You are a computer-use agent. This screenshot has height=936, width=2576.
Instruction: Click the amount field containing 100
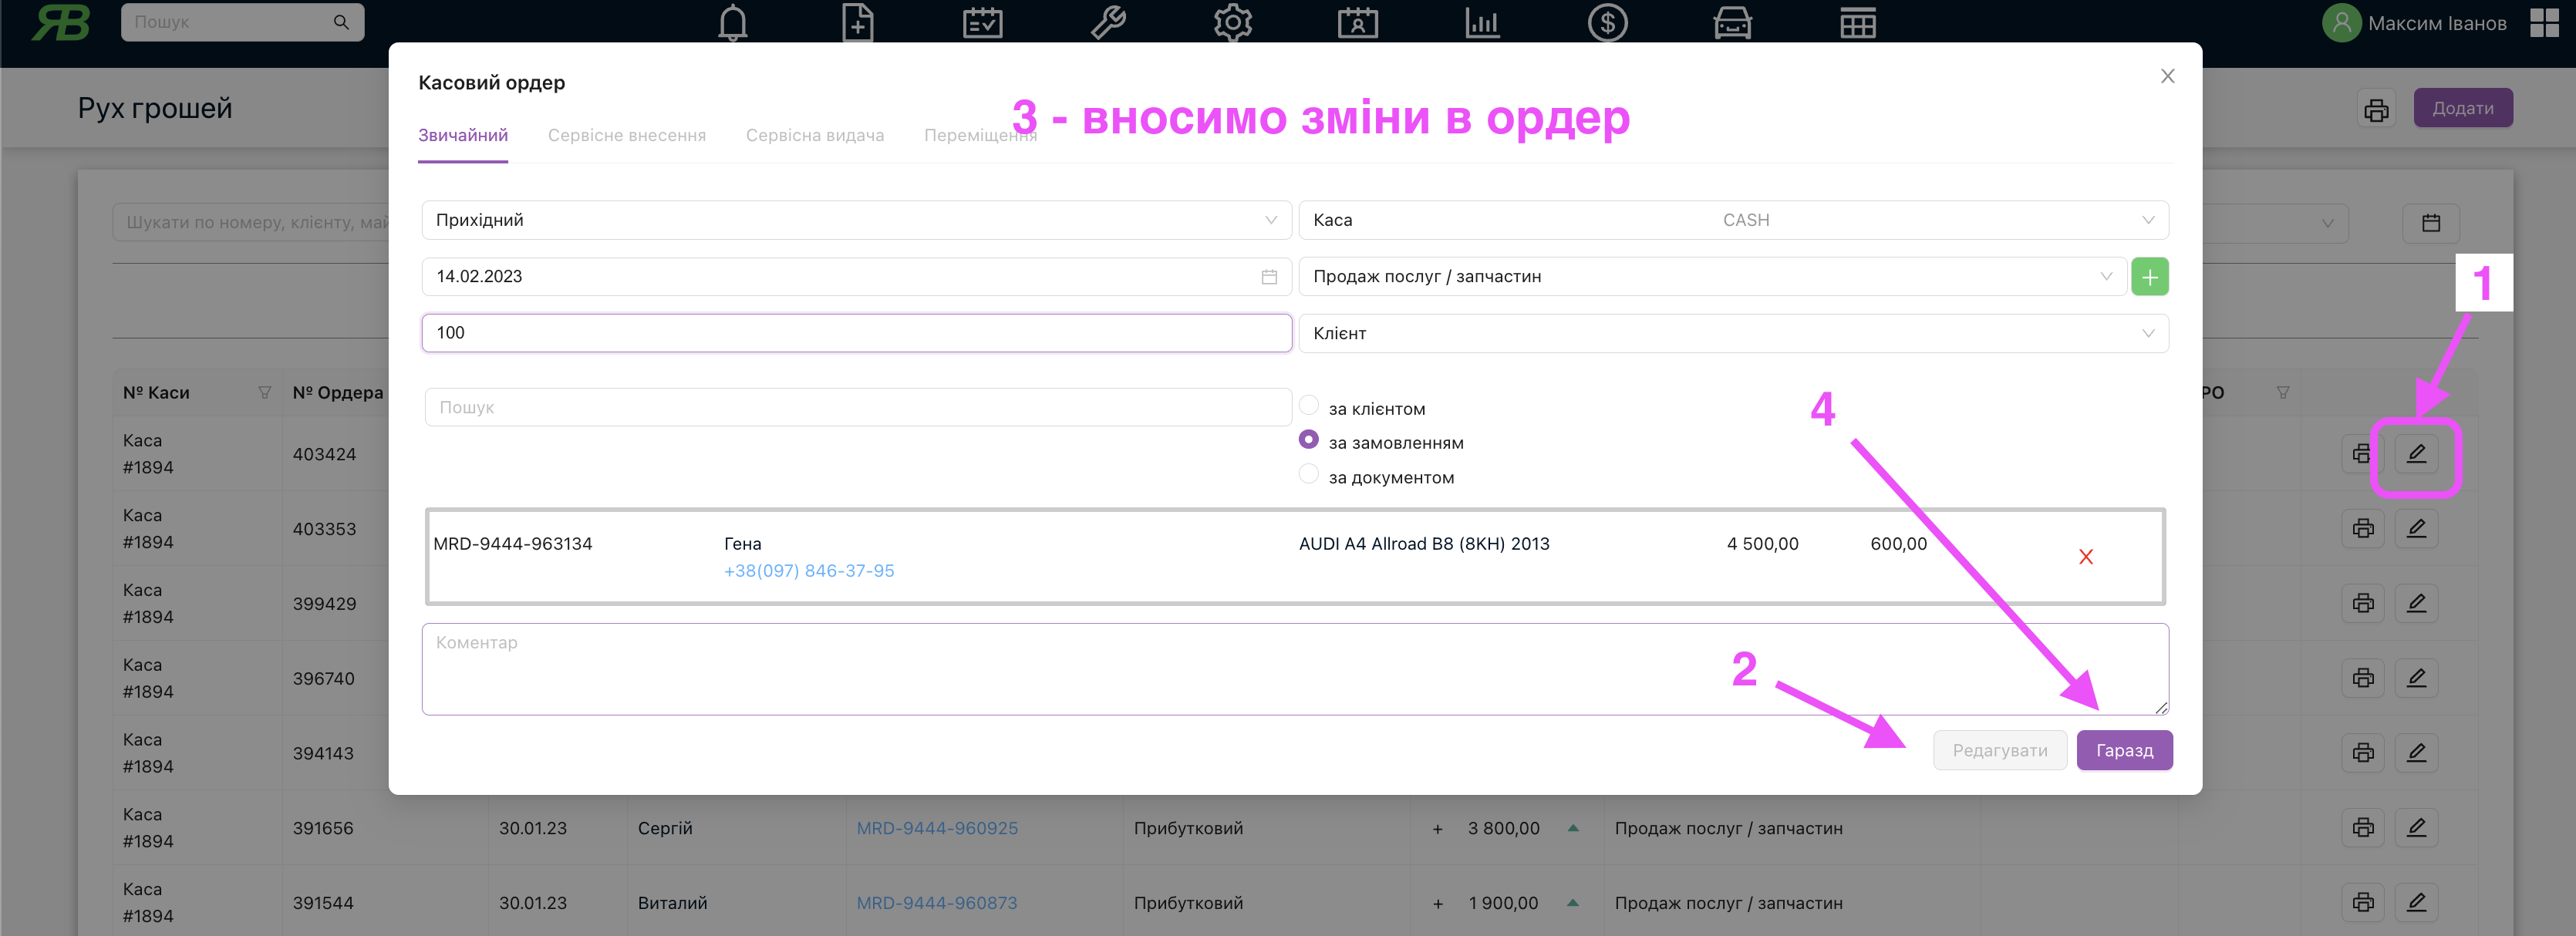[x=856, y=333]
